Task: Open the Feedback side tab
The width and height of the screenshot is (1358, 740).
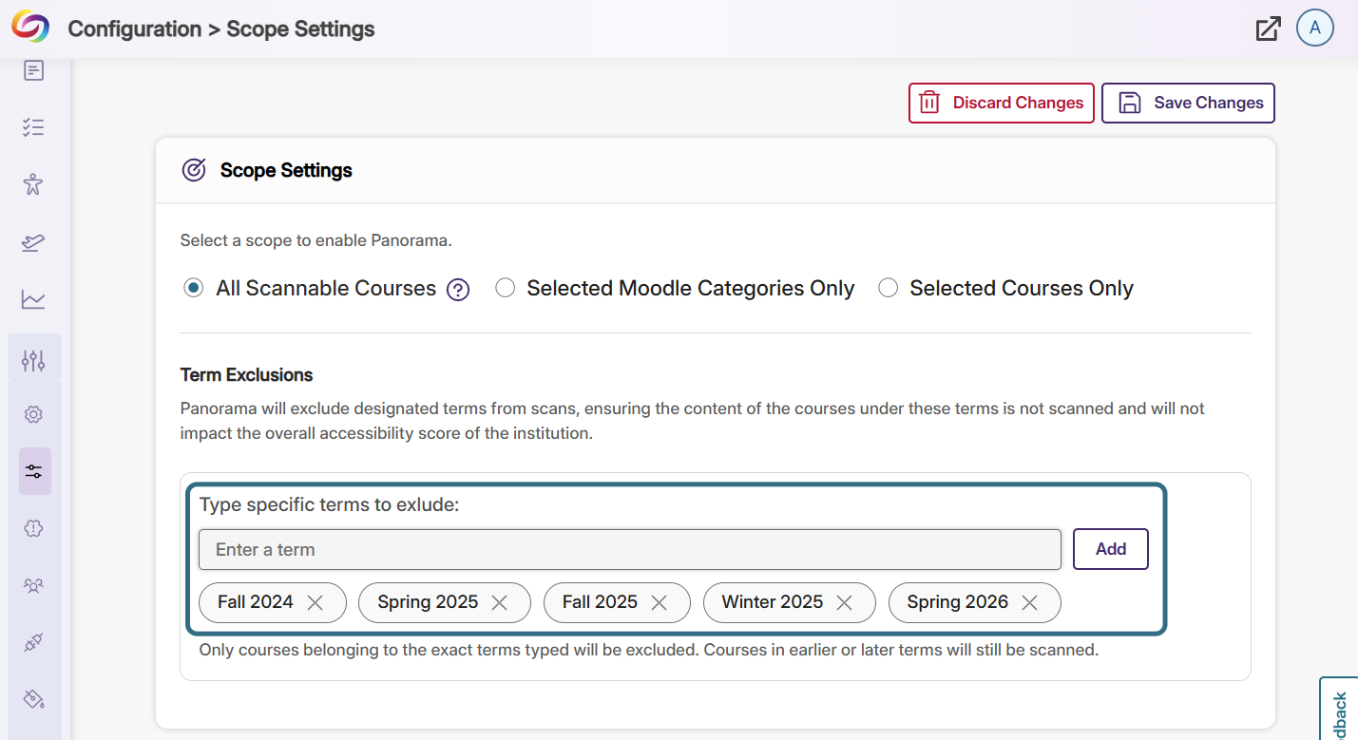Action: [1339, 710]
